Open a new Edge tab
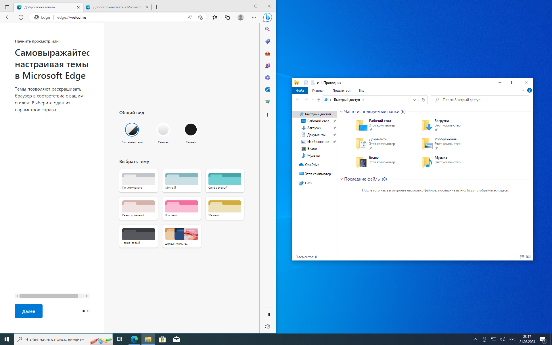 [156, 7]
